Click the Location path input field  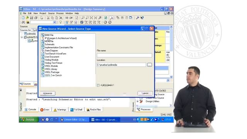[x=121, y=65]
